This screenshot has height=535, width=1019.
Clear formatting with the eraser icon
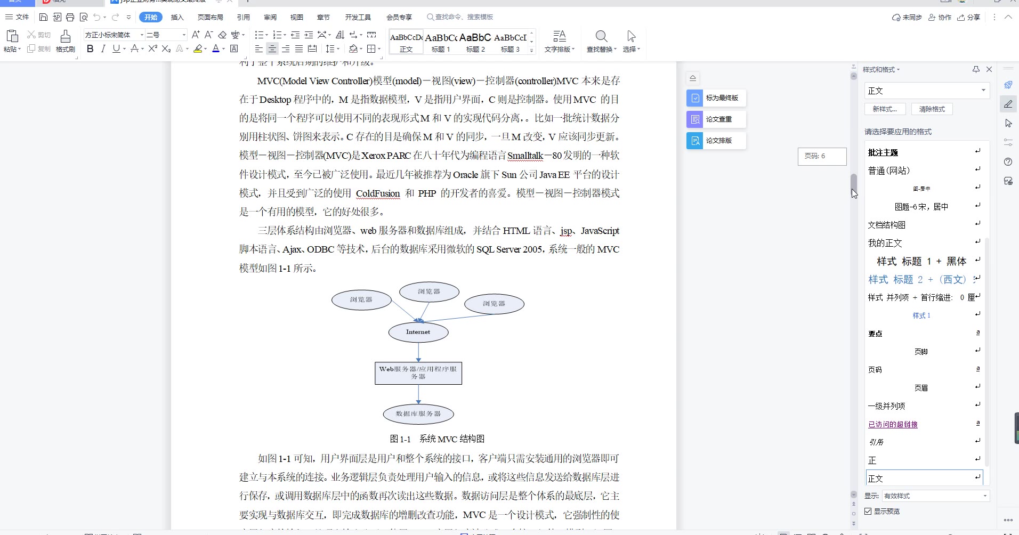point(222,35)
